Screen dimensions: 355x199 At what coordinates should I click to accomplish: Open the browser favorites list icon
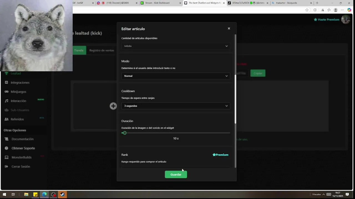click(329, 10)
